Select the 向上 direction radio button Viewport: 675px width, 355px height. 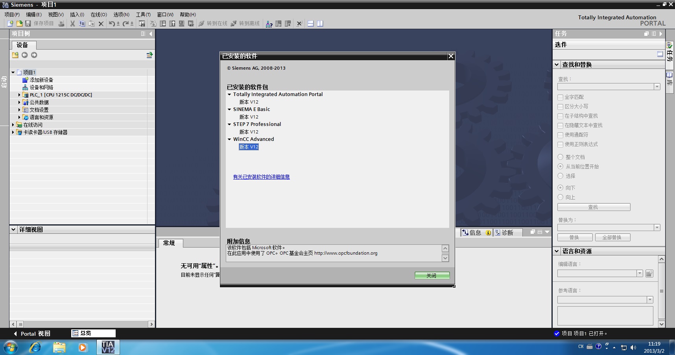click(x=561, y=197)
